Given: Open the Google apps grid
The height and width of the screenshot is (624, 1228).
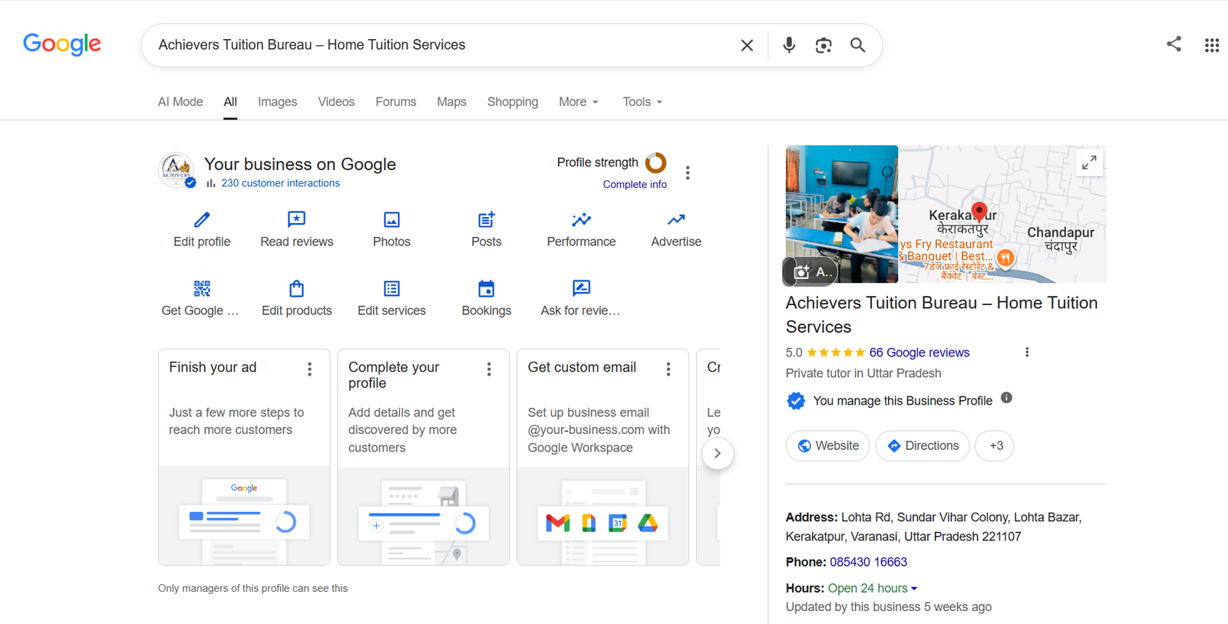Looking at the screenshot, I should [x=1212, y=45].
